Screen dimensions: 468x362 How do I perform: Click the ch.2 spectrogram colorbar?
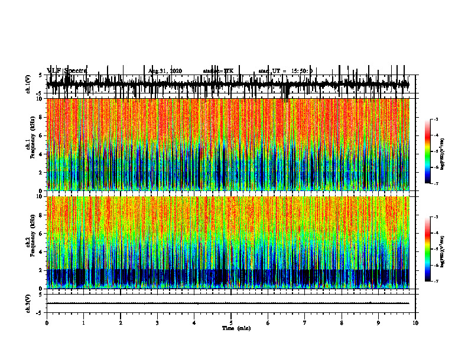pyautogui.click(x=427, y=249)
